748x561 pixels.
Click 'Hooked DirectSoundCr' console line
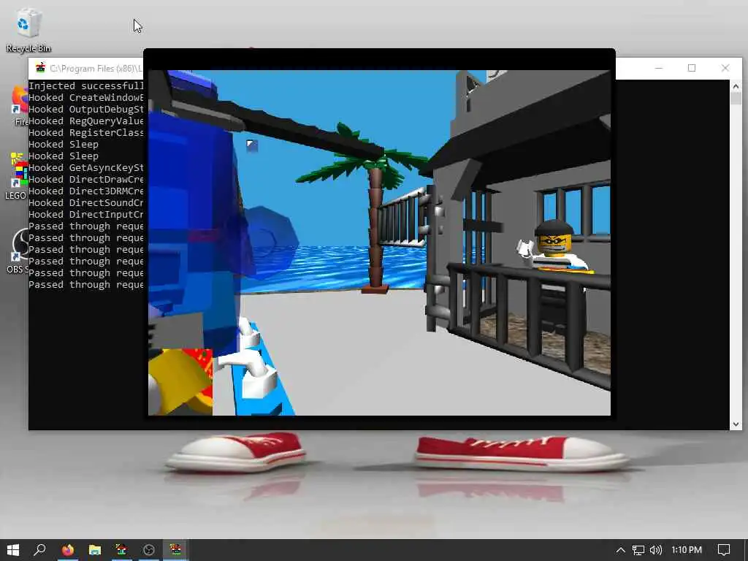coord(86,203)
